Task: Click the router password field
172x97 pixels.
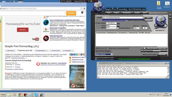Action: tap(111, 28)
